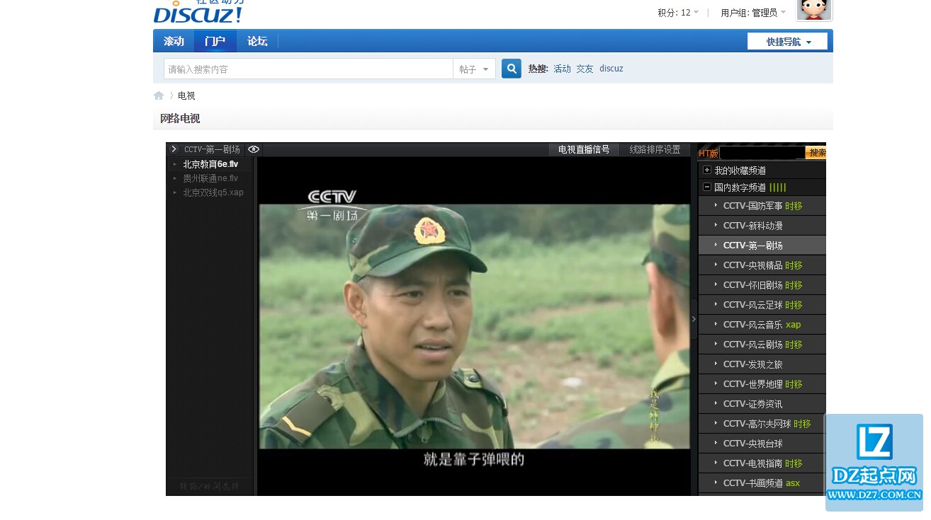Select channel CCTV-书画频道
Screen dimensions: 931x520
pyautogui.click(x=762, y=483)
